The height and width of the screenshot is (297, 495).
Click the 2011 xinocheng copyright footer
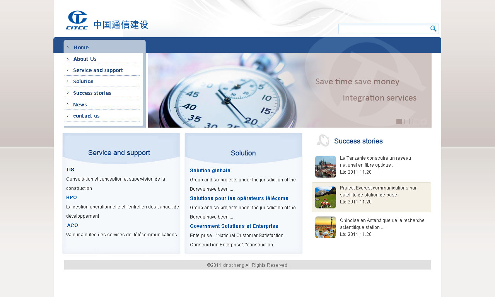point(247,265)
